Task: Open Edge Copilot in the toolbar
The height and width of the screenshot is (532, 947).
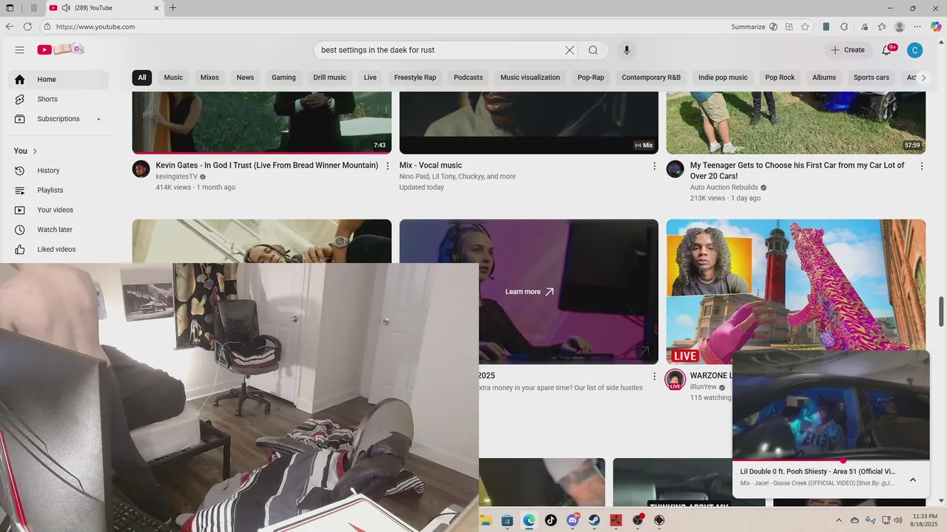Action: (936, 27)
